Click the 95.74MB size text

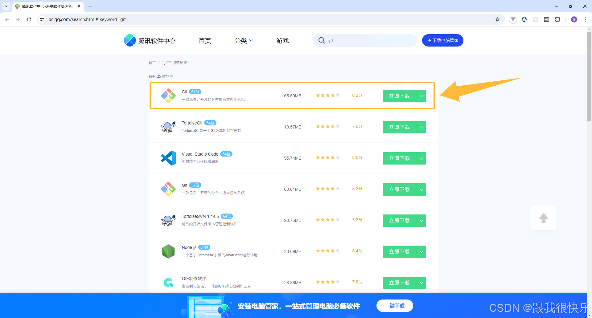point(293,158)
